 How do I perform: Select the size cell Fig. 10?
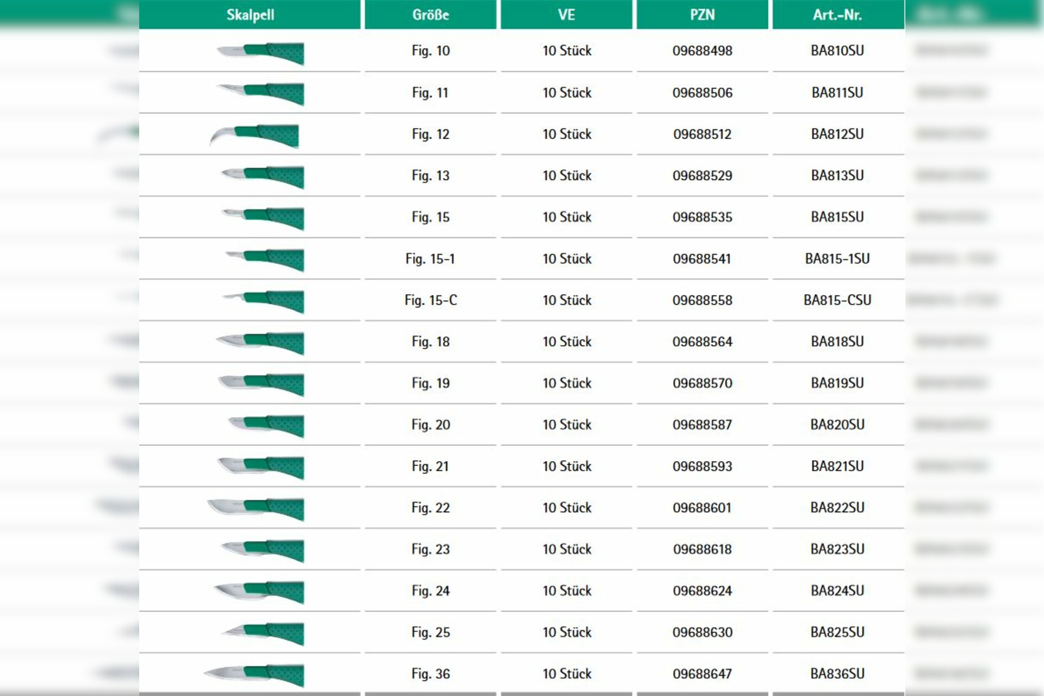pos(431,51)
